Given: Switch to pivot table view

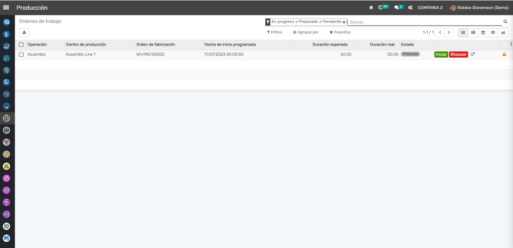Looking at the screenshot, I should (493, 32).
